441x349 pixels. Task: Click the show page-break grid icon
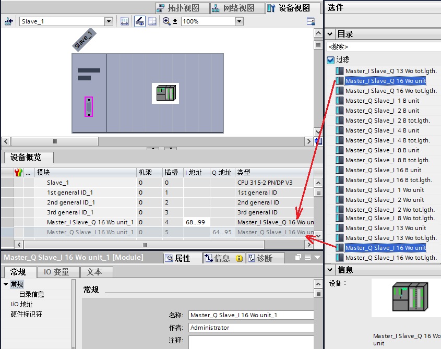[152, 21]
